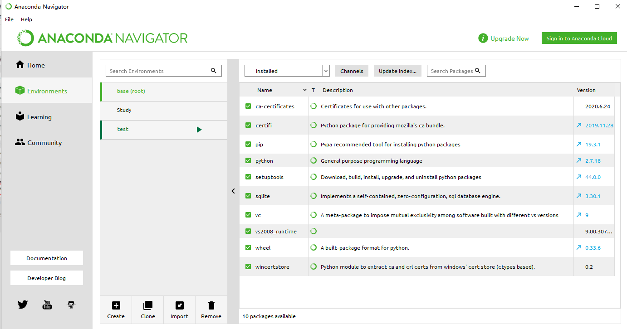The width and height of the screenshot is (627, 329).
Task: Open the Help menu
Action: (26, 19)
